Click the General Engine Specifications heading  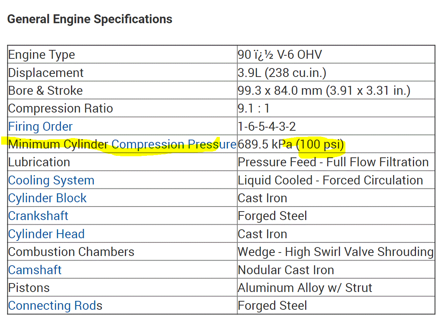tap(90, 19)
